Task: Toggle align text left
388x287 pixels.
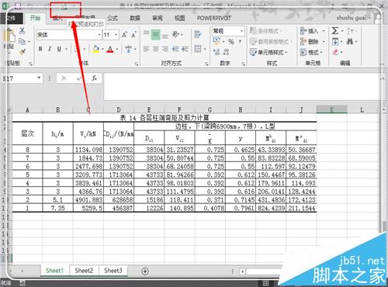Action: [147, 49]
